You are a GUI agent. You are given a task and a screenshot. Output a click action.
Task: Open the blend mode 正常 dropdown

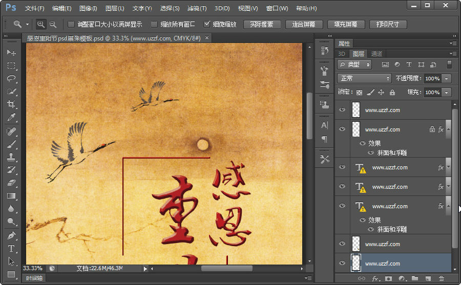coord(364,78)
